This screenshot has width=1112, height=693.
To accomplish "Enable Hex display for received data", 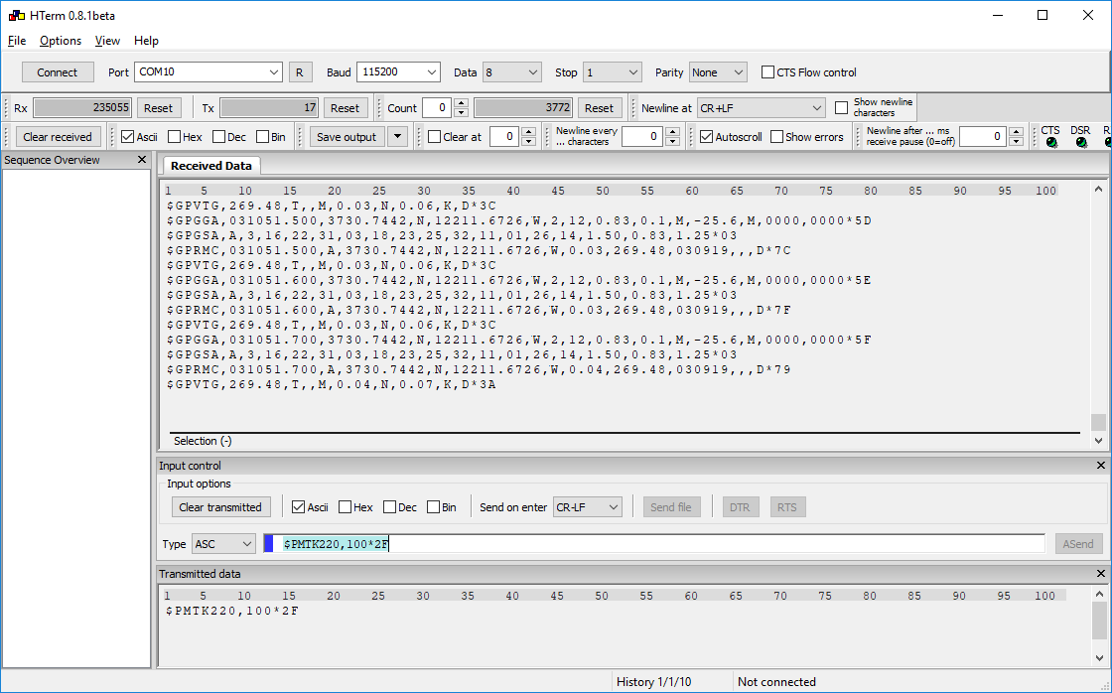I will click(x=174, y=137).
